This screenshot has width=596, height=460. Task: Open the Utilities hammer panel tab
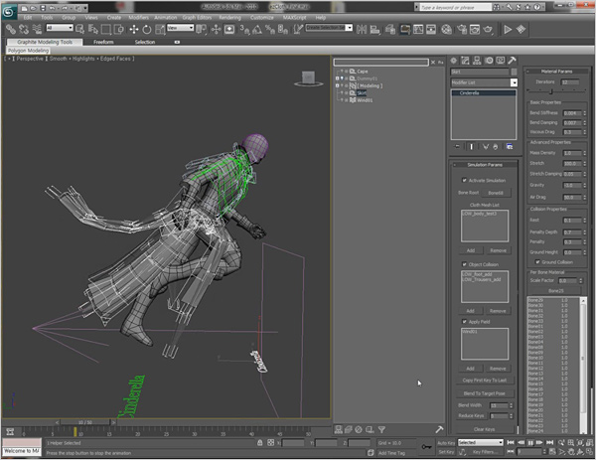[512, 61]
